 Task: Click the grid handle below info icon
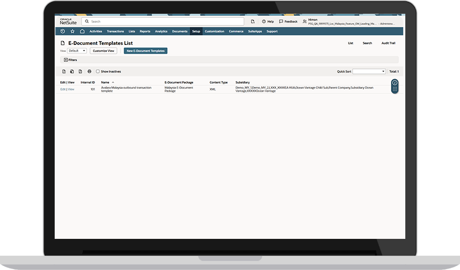tap(395, 89)
